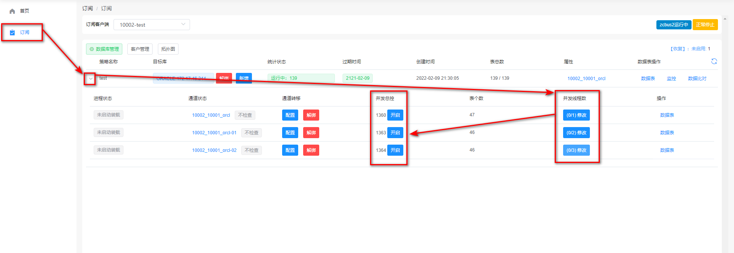Click the zcbus2运行中 status button
Viewport: 734px width, 253px height.
[673, 25]
